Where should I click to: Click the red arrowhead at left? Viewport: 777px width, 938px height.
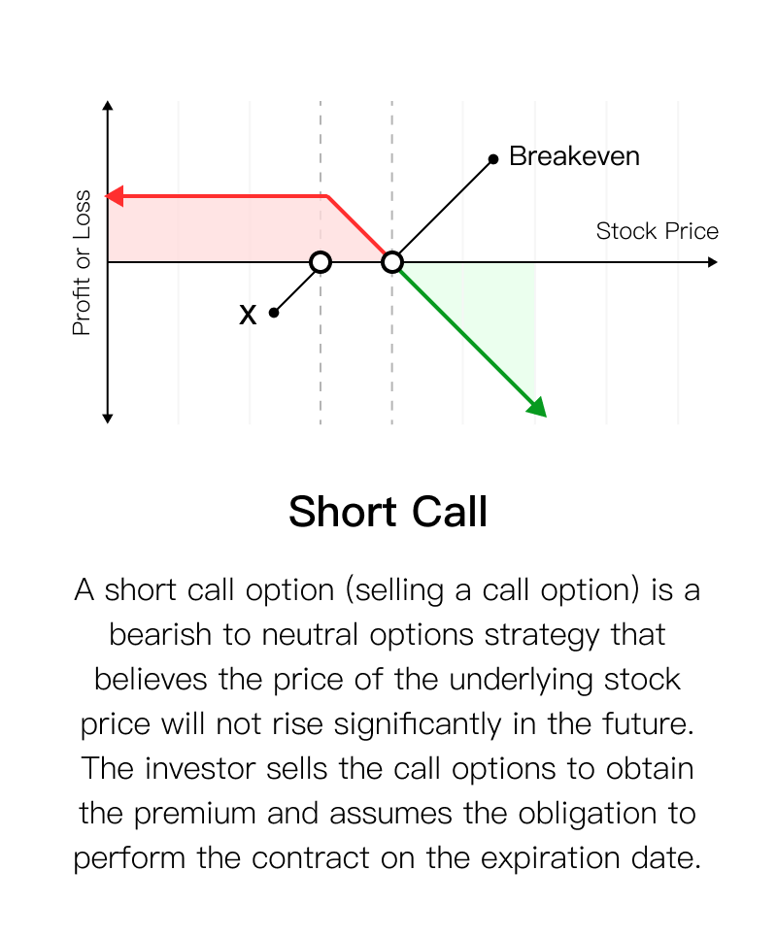point(115,195)
